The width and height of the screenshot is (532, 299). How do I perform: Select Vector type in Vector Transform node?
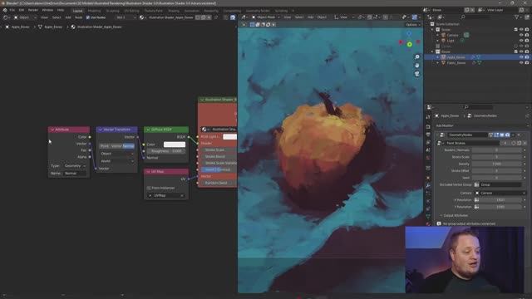[x=116, y=146]
